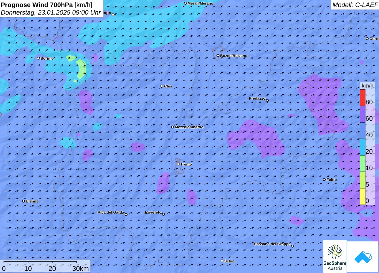
Task: Click the "Riva del Garda" label
Action: pos(111,212)
